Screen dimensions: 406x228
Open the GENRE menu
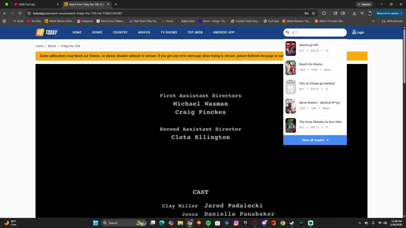[x=97, y=32]
